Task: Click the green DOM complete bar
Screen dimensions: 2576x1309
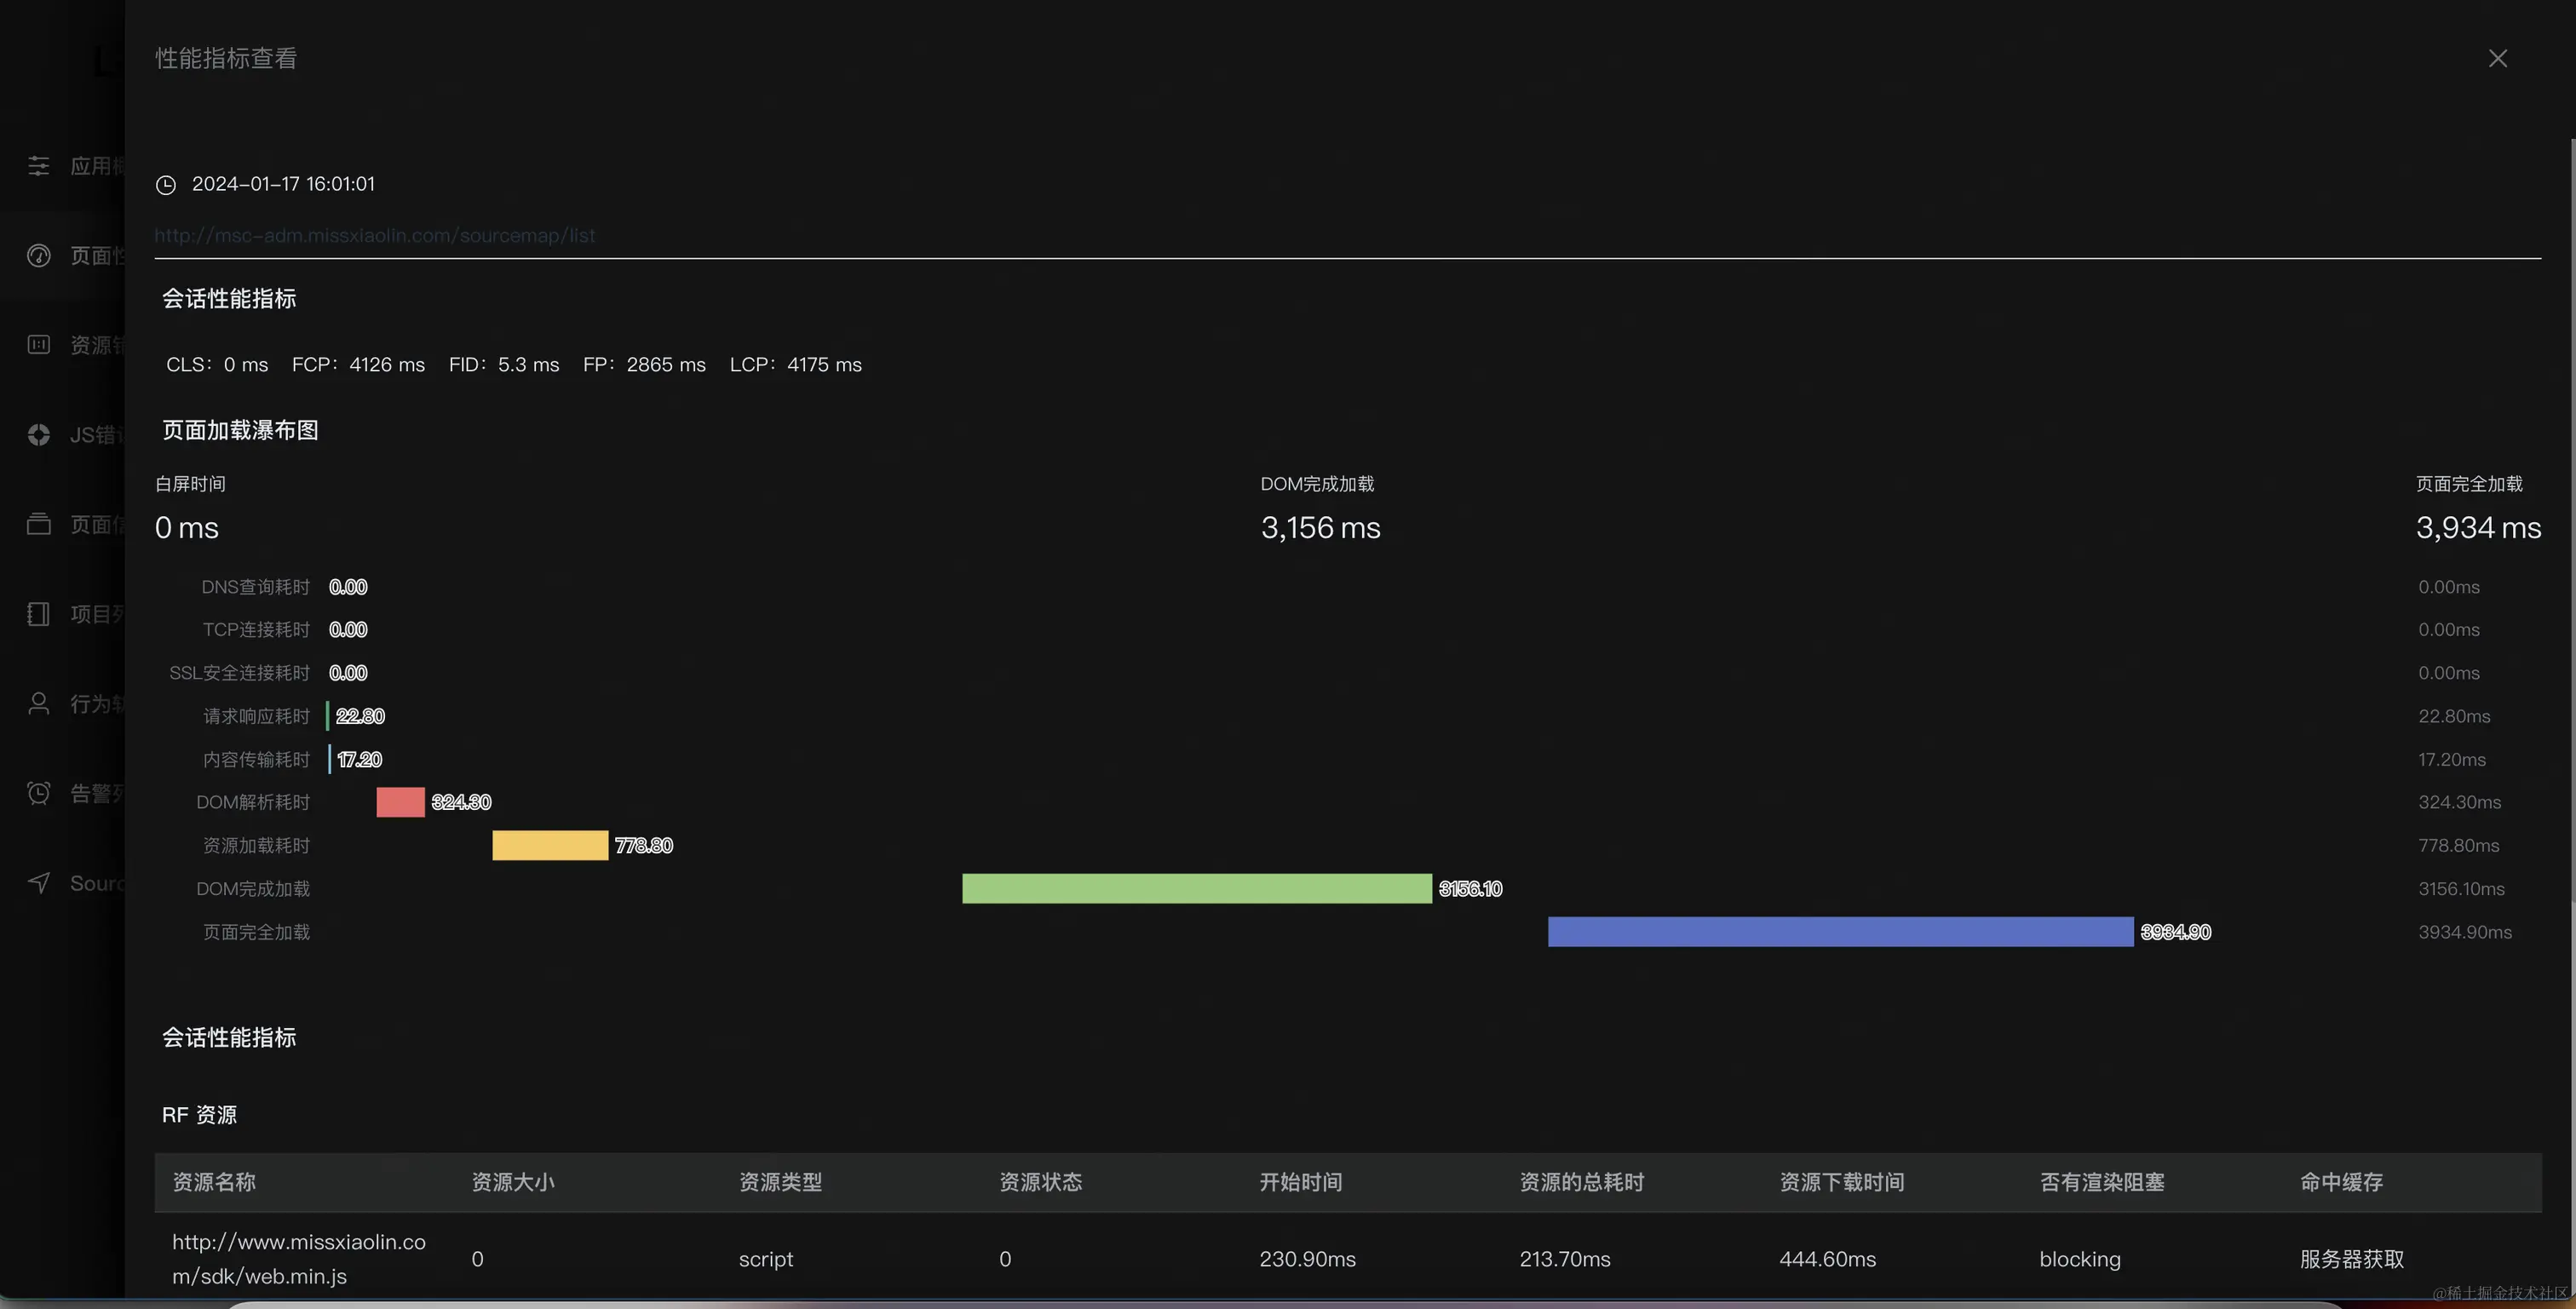Action: coord(1196,889)
